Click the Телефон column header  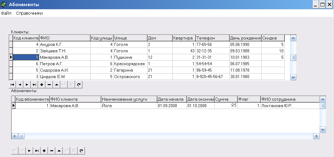point(212,38)
